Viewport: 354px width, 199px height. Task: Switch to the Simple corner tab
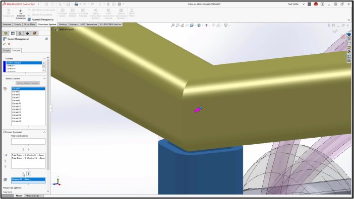pos(7,50)
